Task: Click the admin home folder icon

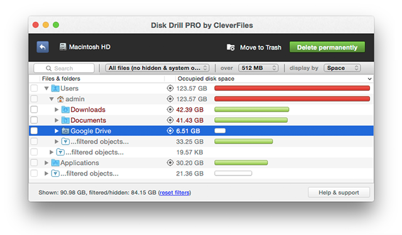Action: 60,99
